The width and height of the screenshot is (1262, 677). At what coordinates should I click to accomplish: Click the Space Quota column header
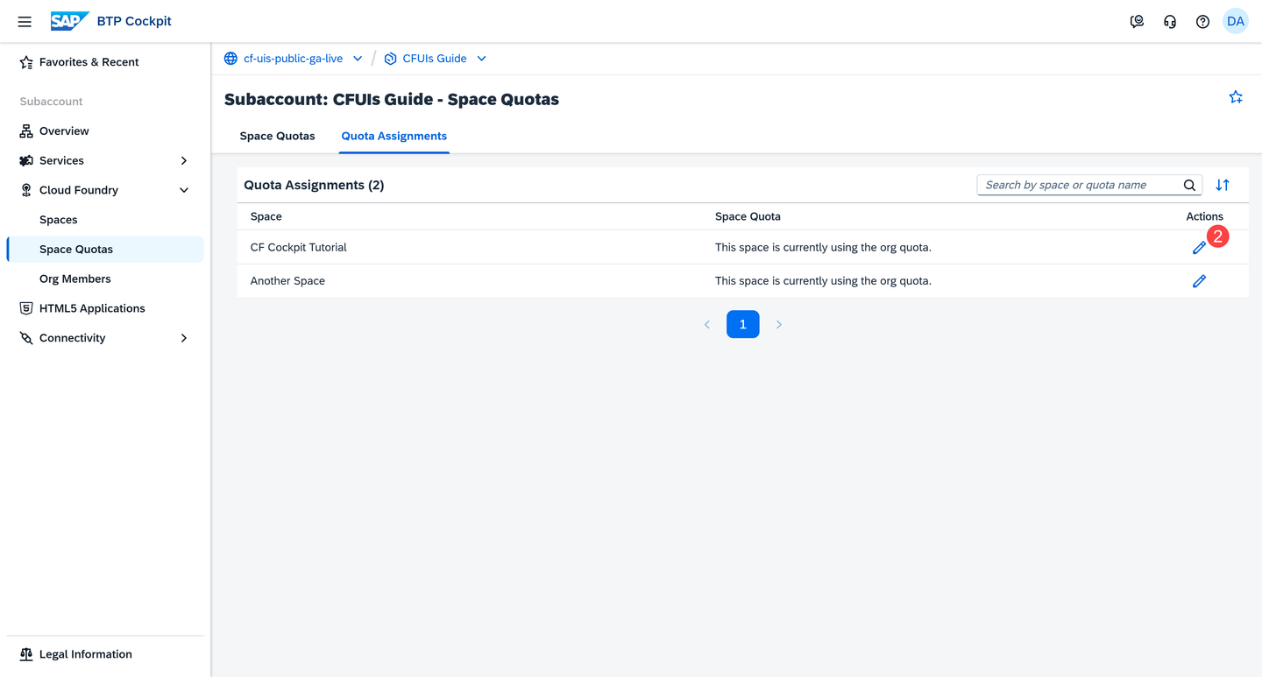(748, 216)
